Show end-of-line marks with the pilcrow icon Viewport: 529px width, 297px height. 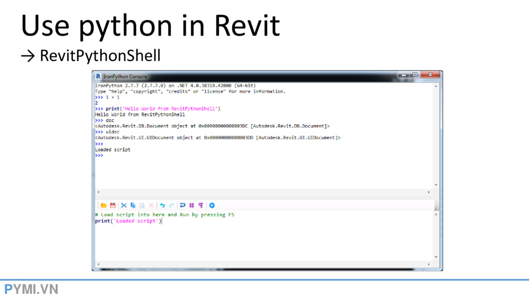(x=201, y=205)
